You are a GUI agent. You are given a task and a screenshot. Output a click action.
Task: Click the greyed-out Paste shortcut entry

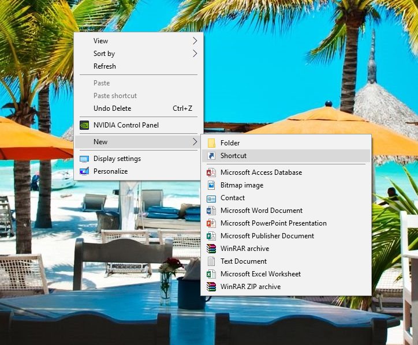tap(139, 96)
